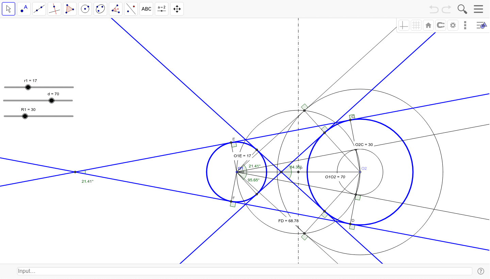Select the Move arrow tool
The width and height of the screenshot is (490, 279).
9,9
